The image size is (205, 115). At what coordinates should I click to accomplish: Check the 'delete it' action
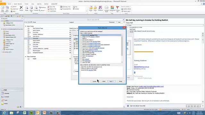[81, 38]
